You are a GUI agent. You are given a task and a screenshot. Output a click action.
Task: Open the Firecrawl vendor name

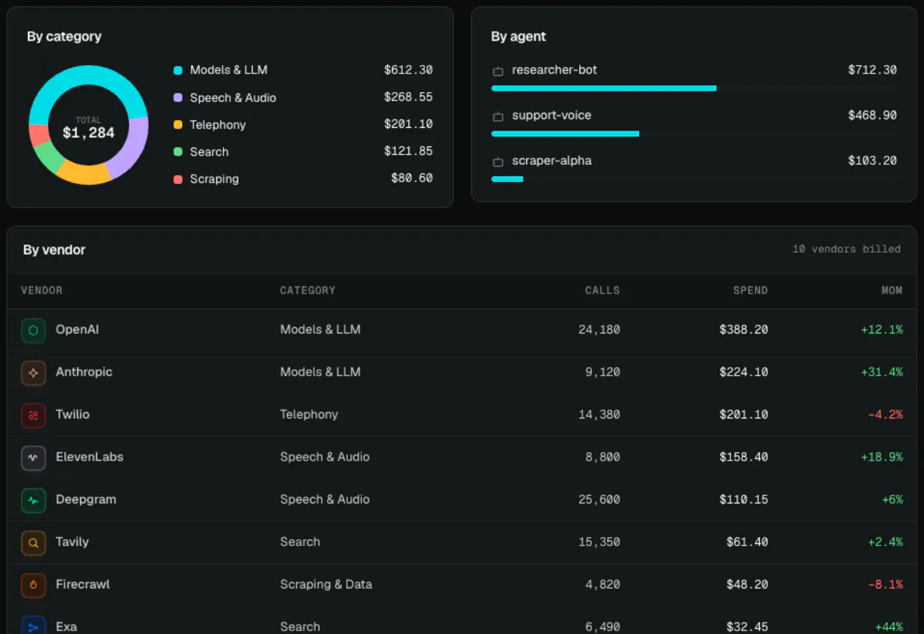click(x=83, y=584)
